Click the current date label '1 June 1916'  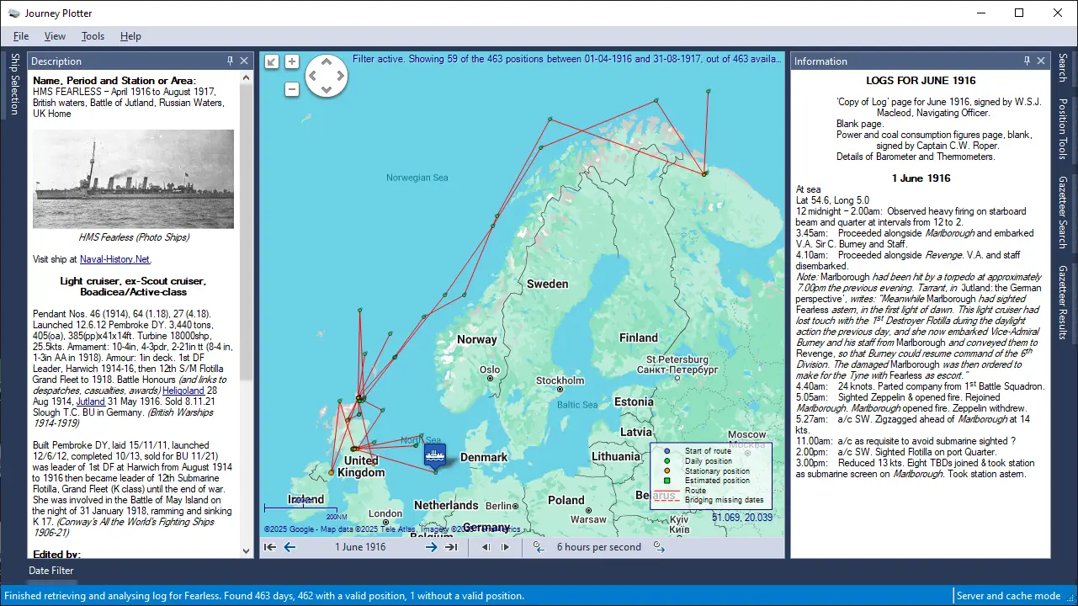tap(360, 547)
